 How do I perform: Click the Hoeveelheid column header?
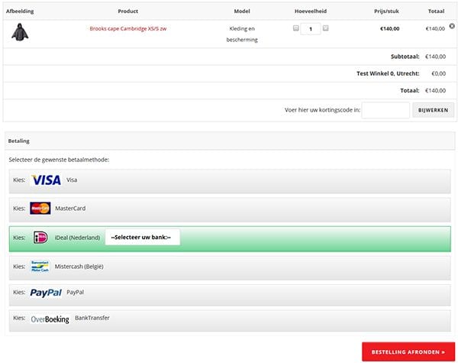(311, 11)
